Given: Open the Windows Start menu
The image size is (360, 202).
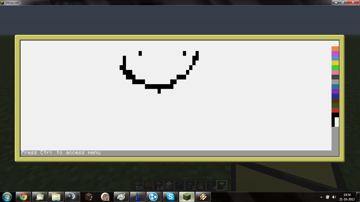Looking at the screenshot, I should click(x=7, y=197).
